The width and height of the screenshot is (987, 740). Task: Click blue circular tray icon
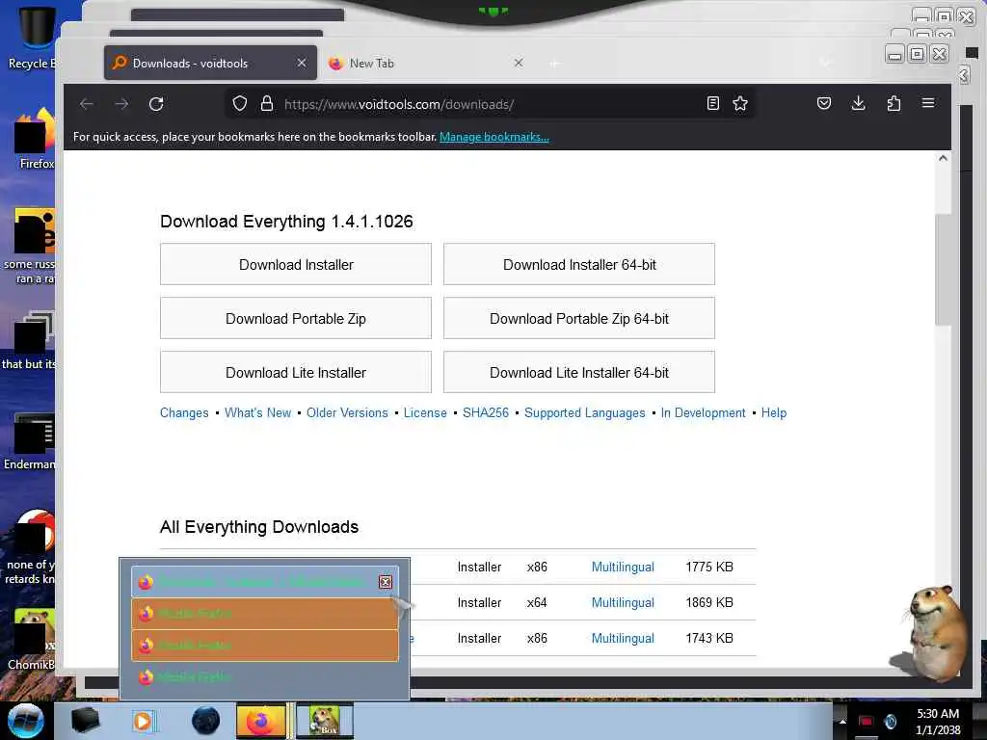tap(890, 722)
